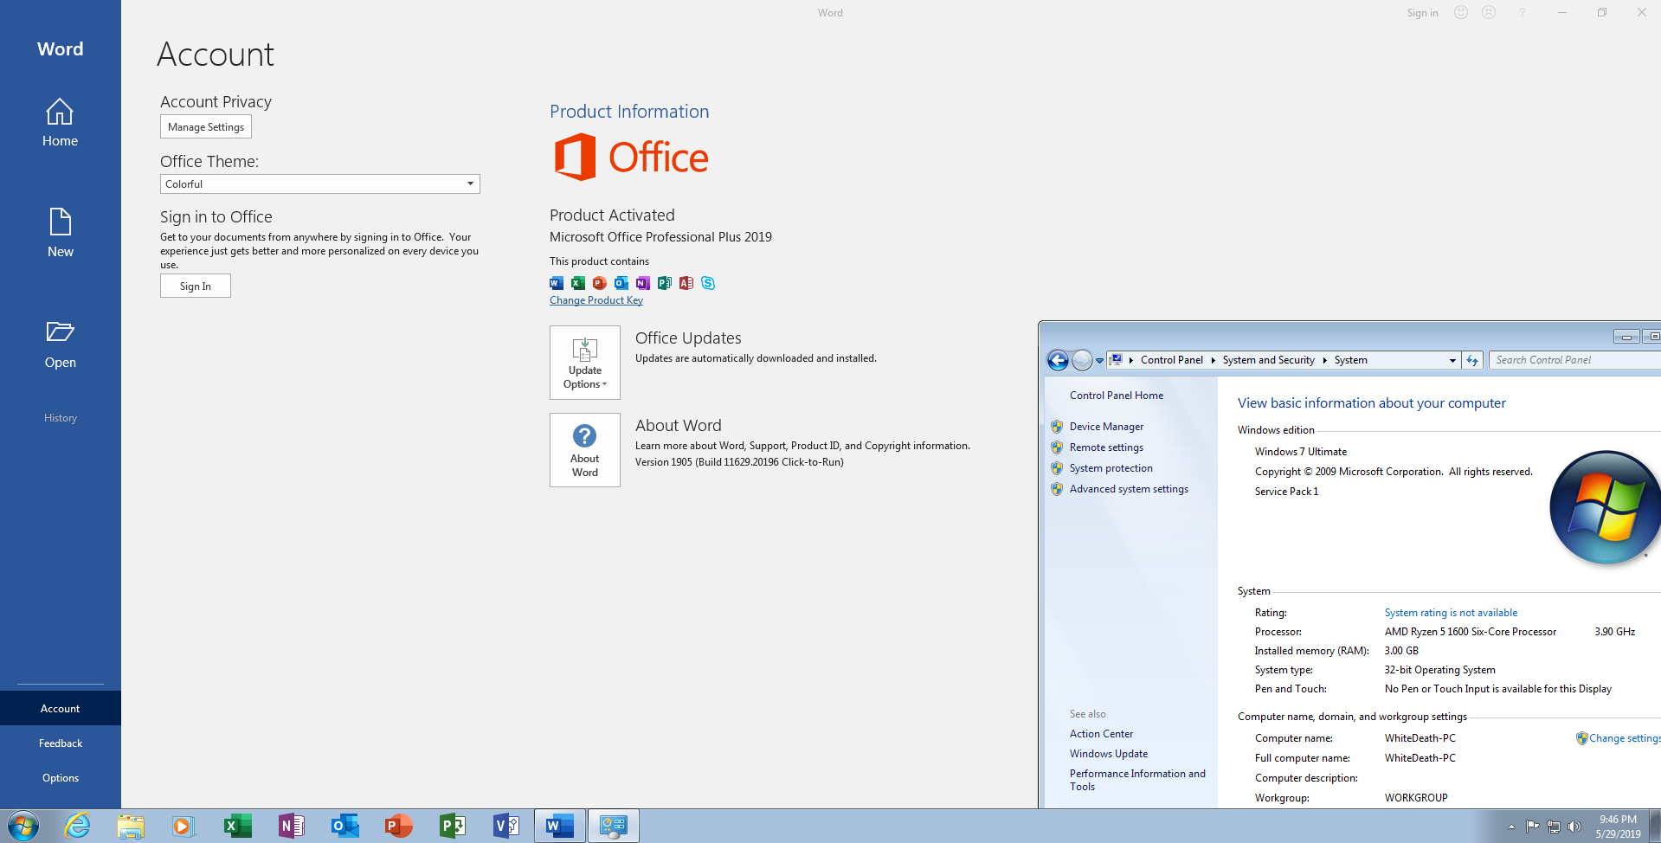Select Open in Word sidebar
This screenshot has width=1661, height=843.
pos(60,344)
